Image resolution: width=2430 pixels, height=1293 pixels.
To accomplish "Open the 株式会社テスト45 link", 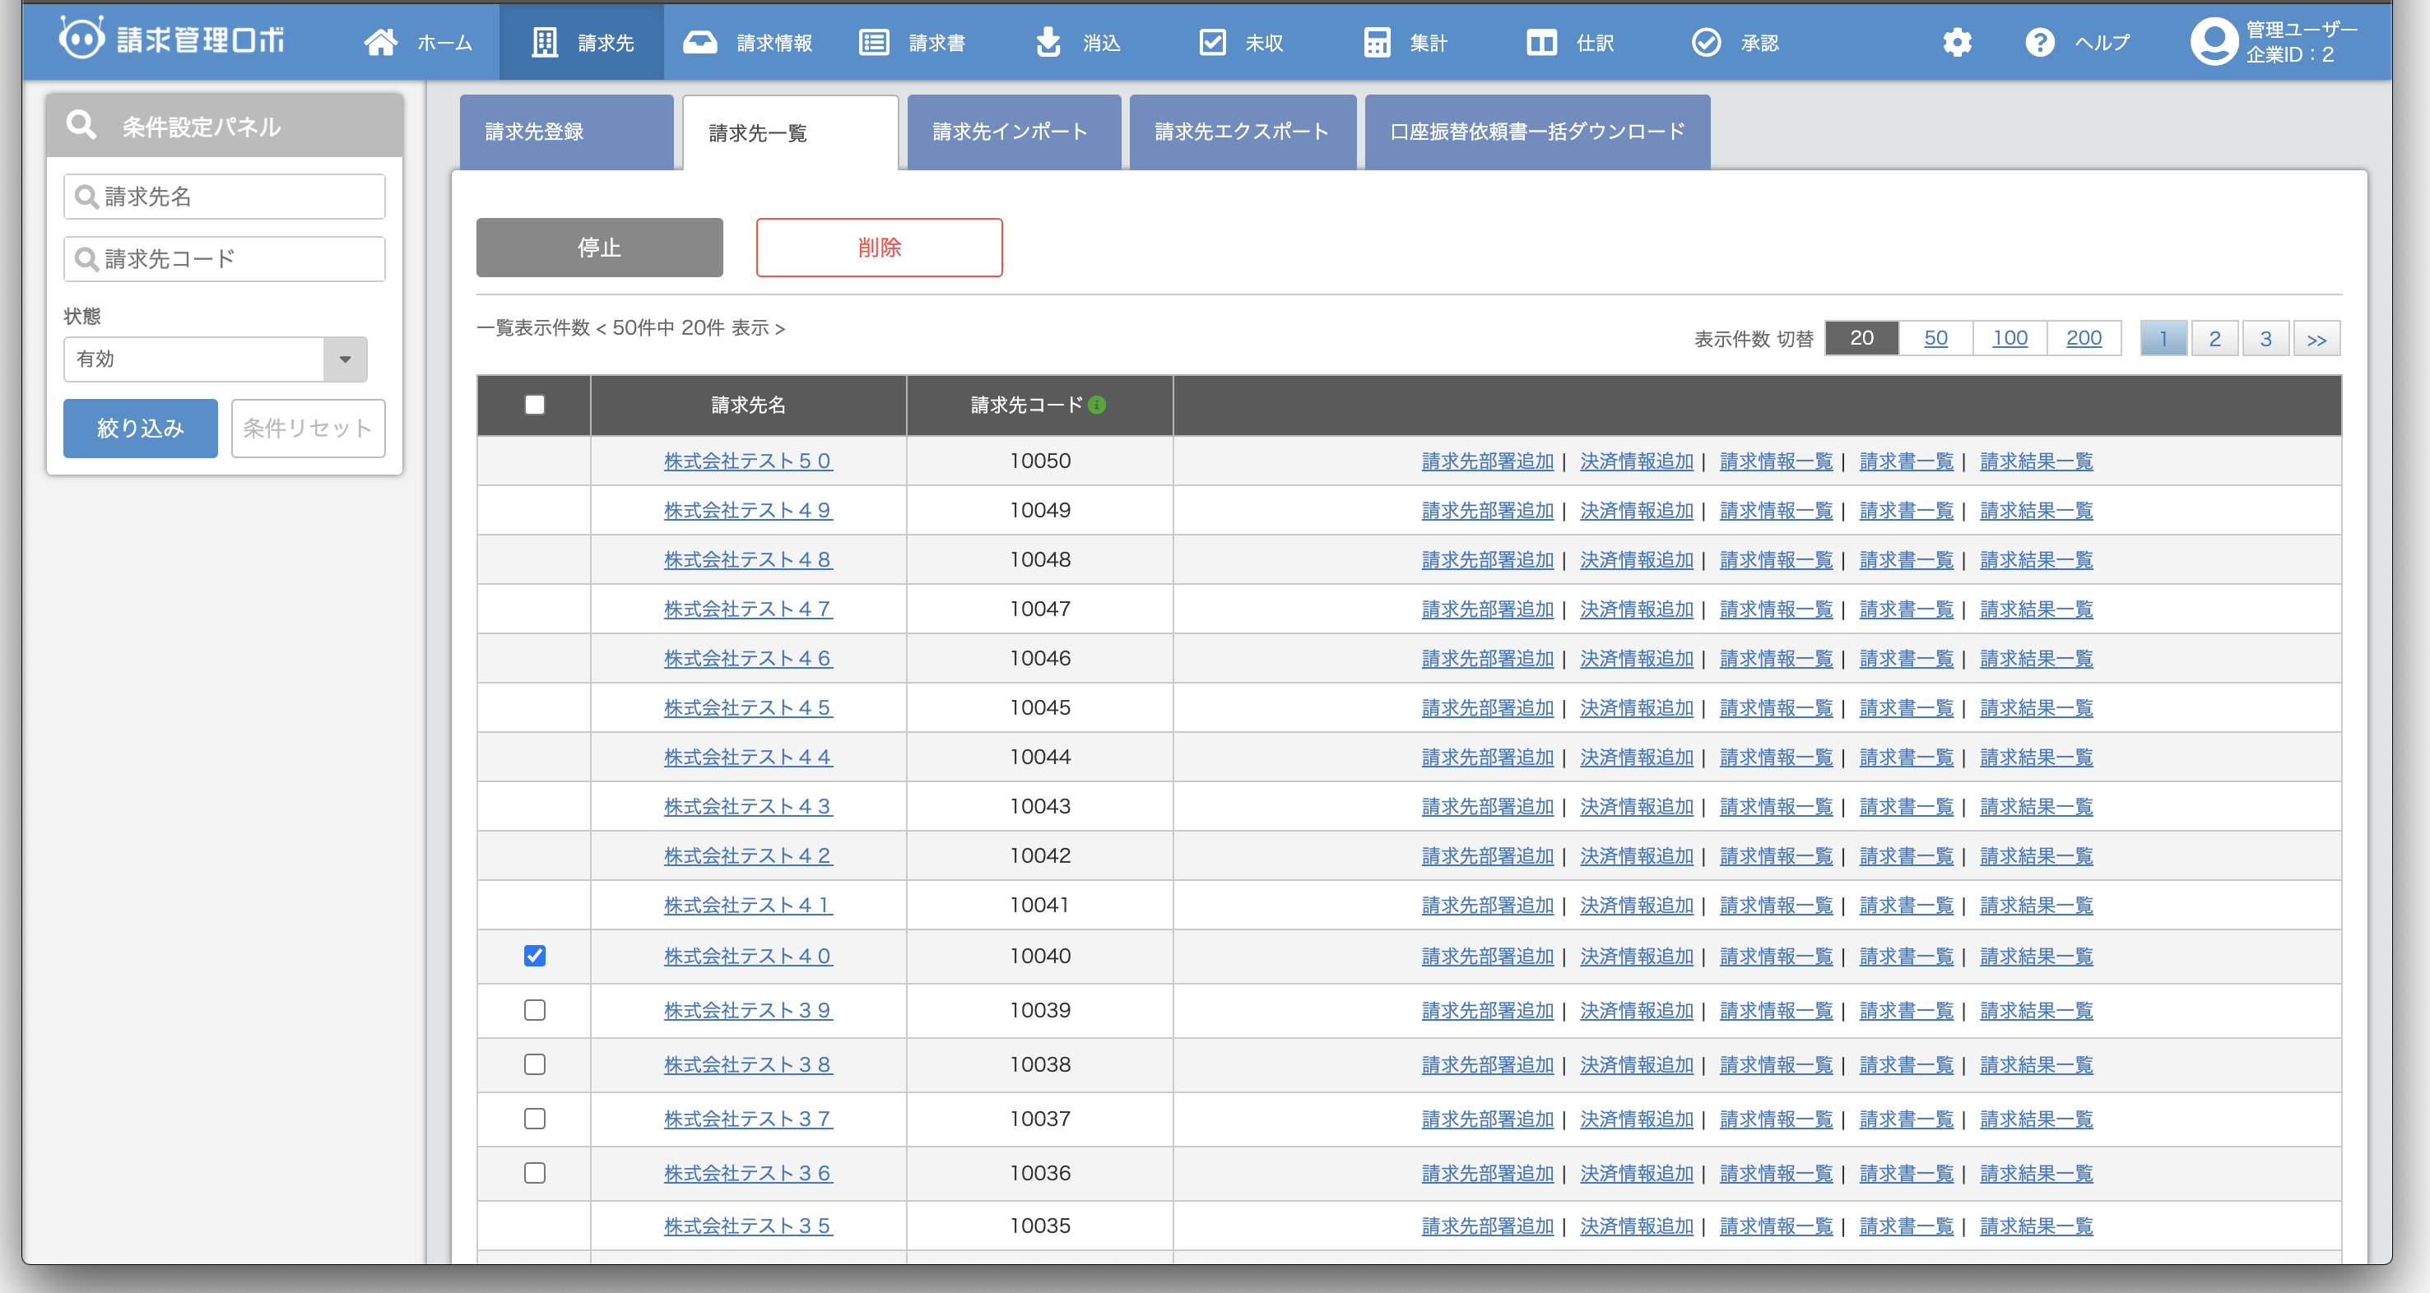I will coord(748,708).
